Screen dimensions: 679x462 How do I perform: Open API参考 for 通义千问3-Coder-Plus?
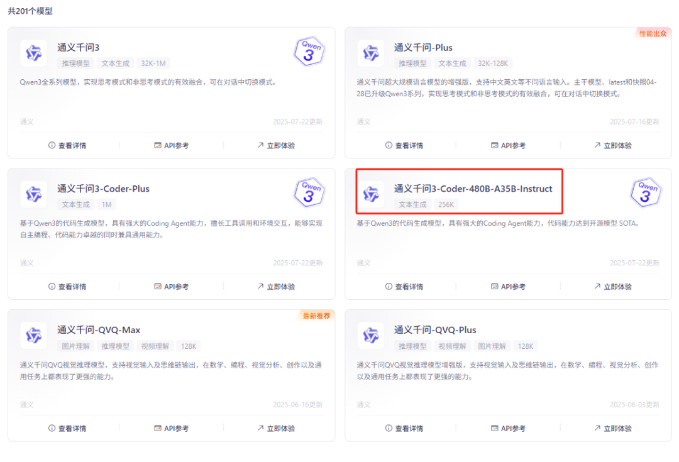[172, 287]
